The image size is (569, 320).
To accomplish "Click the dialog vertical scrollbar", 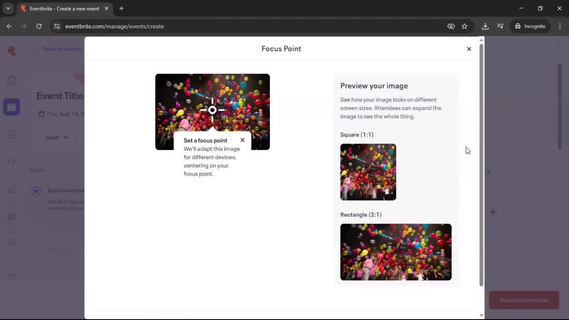I will 481,164.
